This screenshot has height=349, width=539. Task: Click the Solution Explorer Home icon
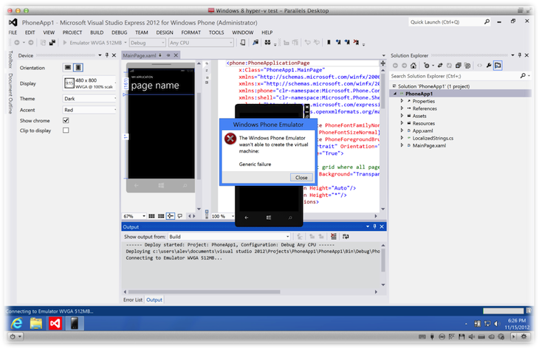[x=413, y=65]
